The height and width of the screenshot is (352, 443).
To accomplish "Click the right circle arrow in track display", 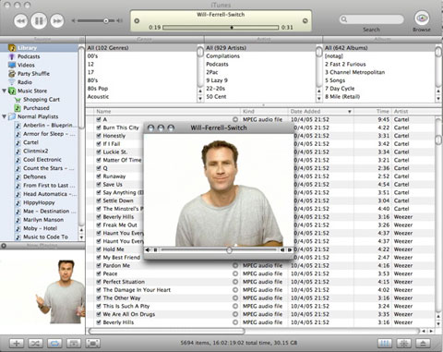I will pyautogui.click(x=305, y=20).
